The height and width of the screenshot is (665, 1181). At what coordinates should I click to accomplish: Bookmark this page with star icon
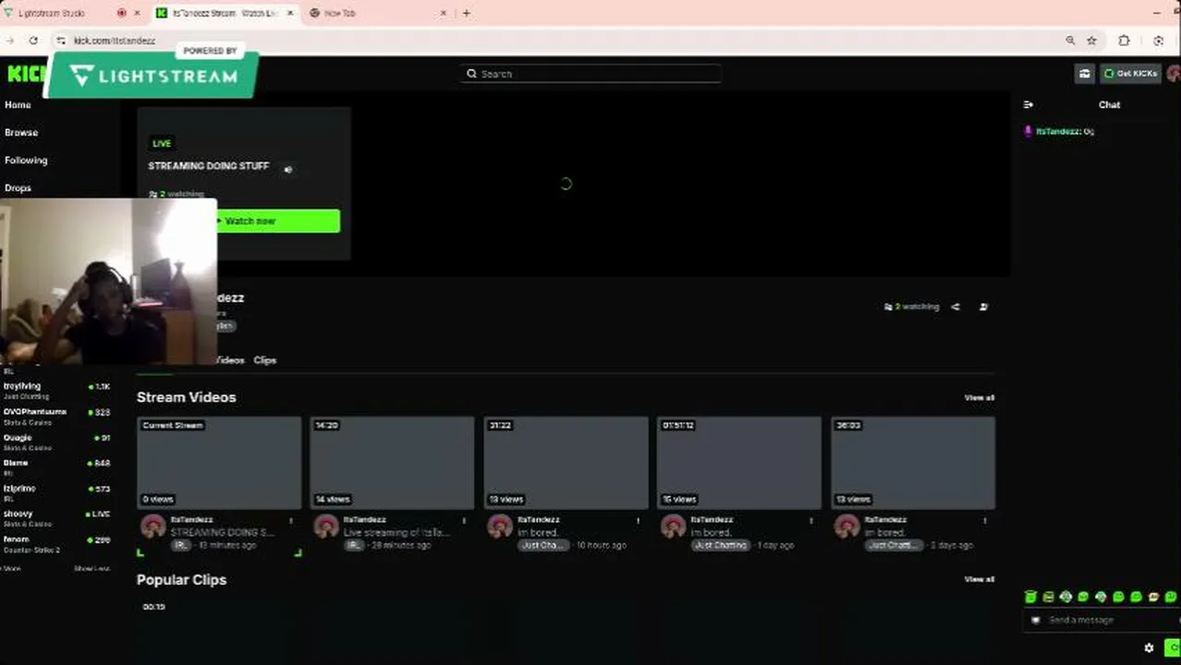1091,41
